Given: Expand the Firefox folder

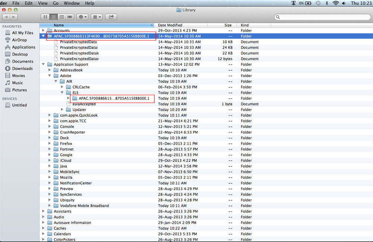Looking at the screenshot, I should pyautogui.click(x=50, y=144).
